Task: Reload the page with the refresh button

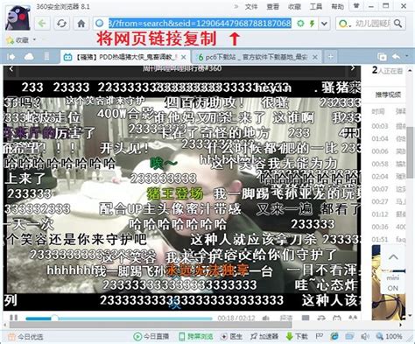Action: tap(62, 24)
